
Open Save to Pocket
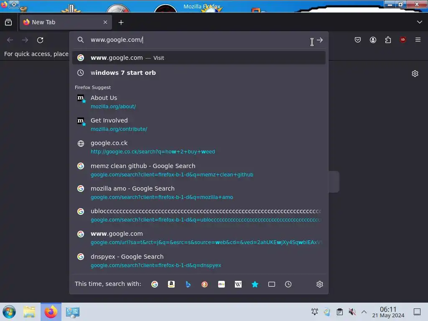click(358, 40)
